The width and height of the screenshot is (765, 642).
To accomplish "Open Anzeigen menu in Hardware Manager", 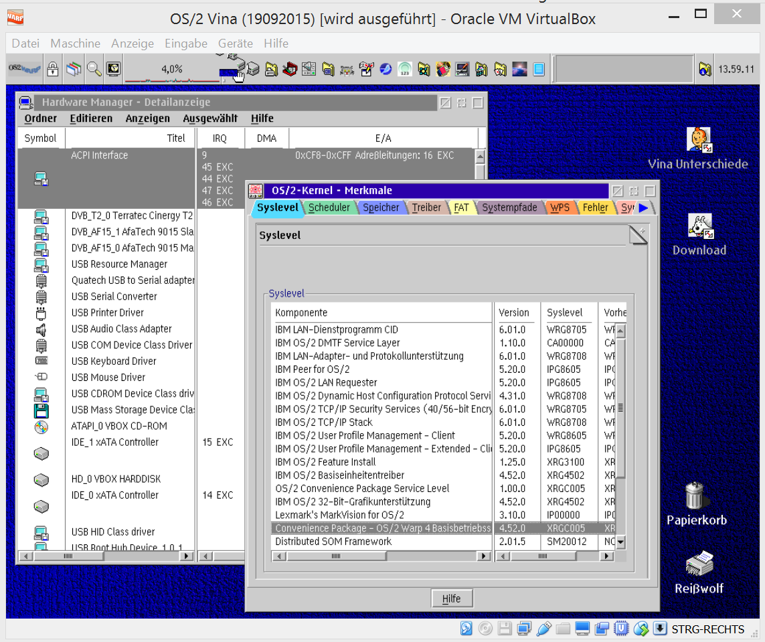I will [x=147, y=118].
